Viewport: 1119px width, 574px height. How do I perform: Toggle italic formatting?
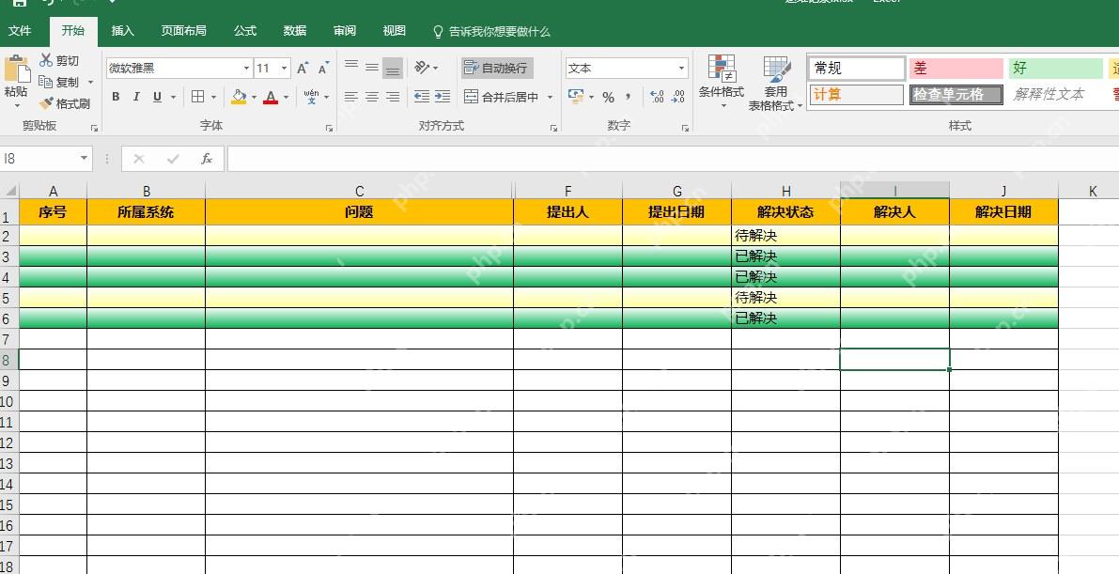click(136, 97)
